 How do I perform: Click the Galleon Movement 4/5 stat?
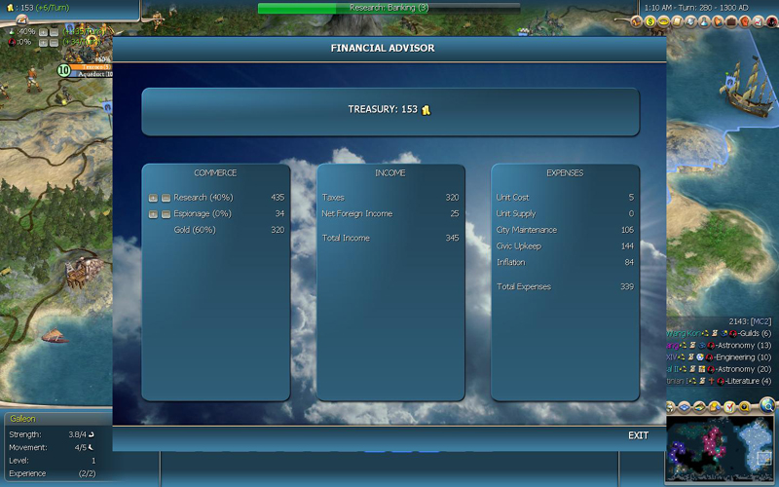point(52,448)
